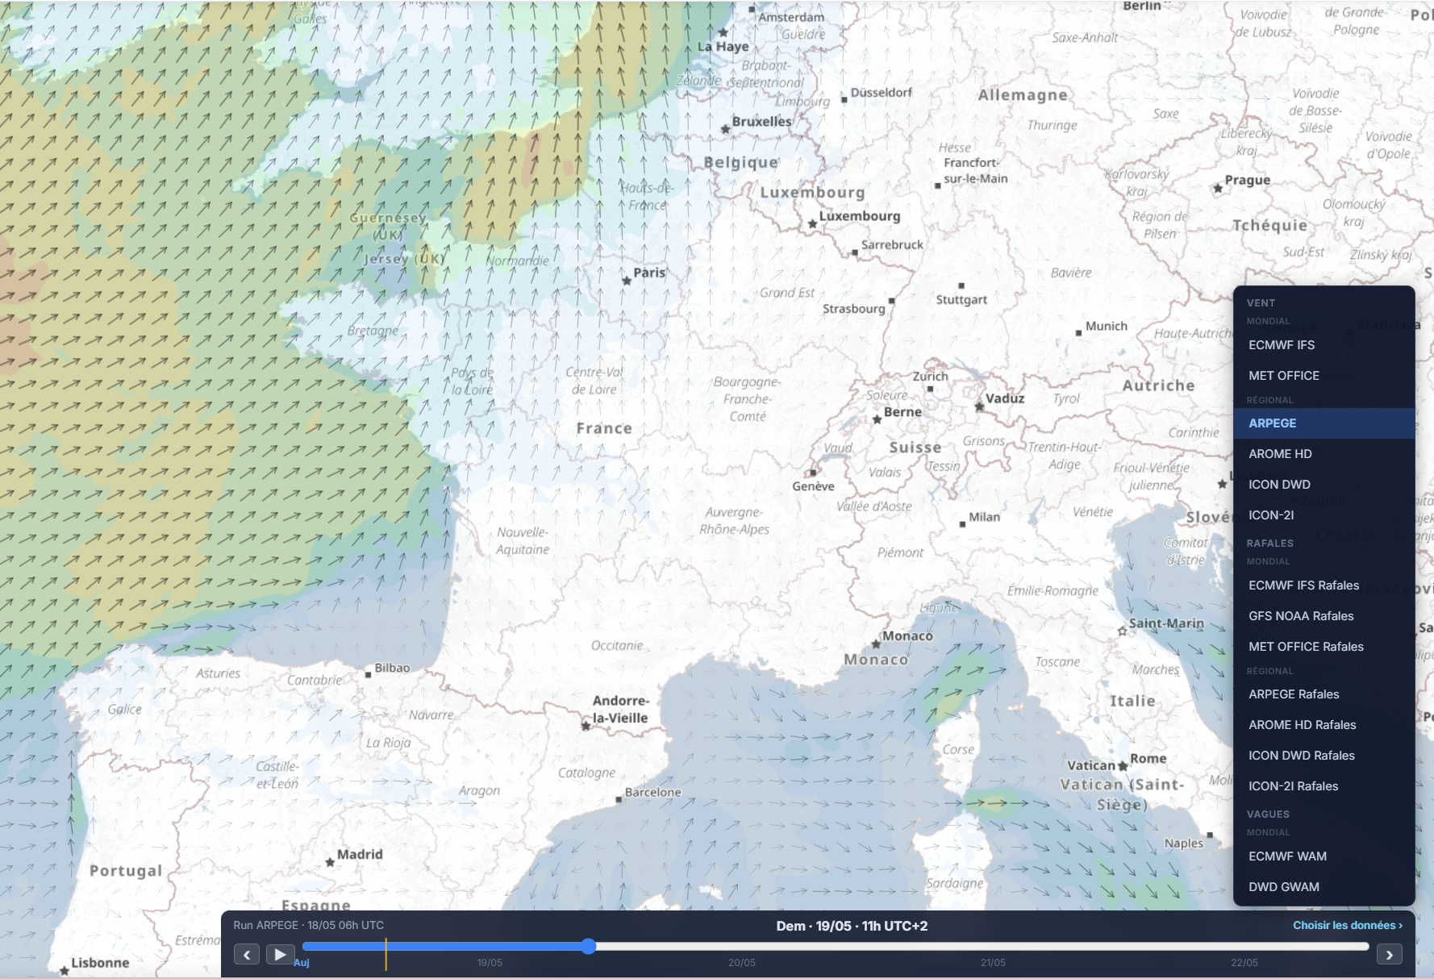The image size is (1434, 979).
Task: Select the DWD GWAM waves model
Action: [1324, 887]
